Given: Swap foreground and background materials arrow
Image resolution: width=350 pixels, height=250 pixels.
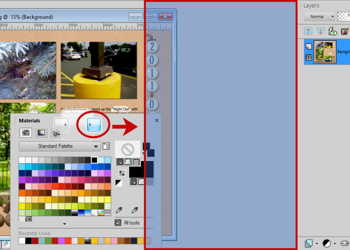Looking at the screenshot, I should tap(122, 173).
